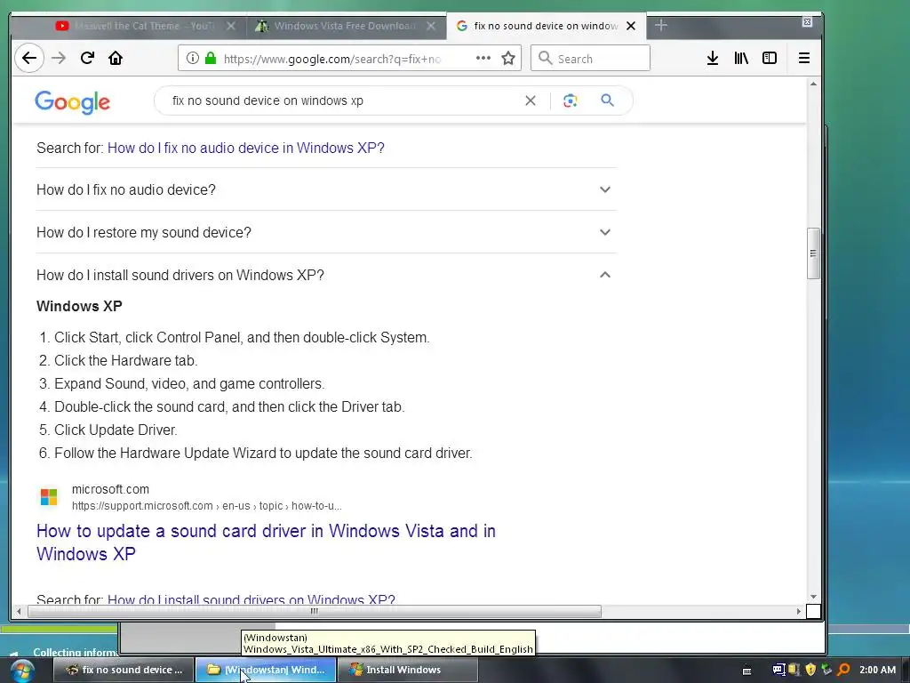Click the shield security alert tray icon

click(x=810, y=670)
